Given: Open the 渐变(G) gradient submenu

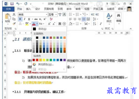Looking at the screenshot, I should tap(49, 69).
